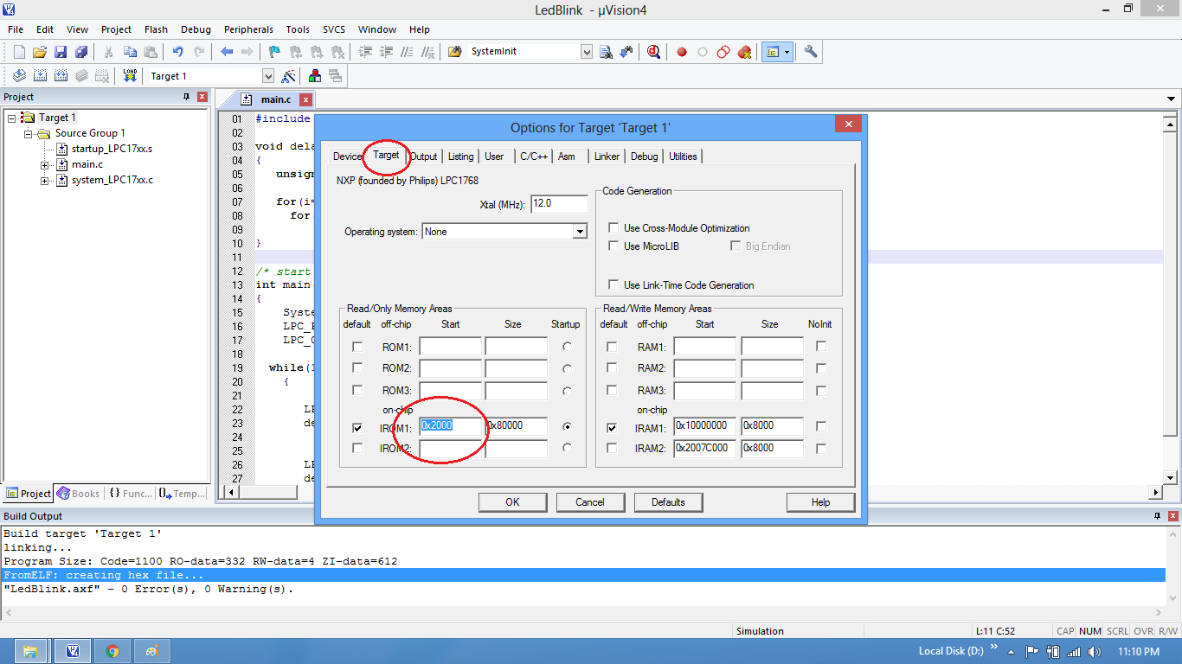Open the Peripherals menu

248,29
